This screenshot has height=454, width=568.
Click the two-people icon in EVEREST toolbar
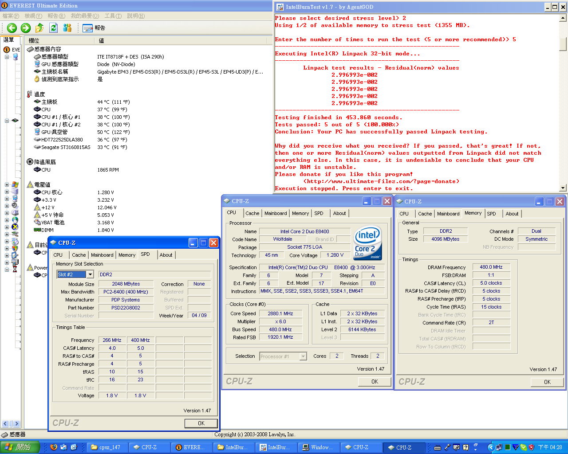pyautogui.click(x=67, y=28)
